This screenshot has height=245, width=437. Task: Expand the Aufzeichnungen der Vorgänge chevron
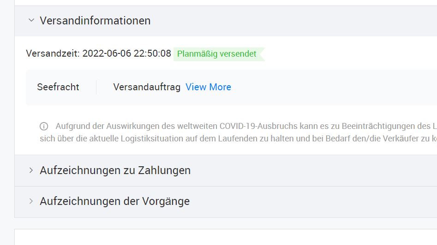click(31, 201)
